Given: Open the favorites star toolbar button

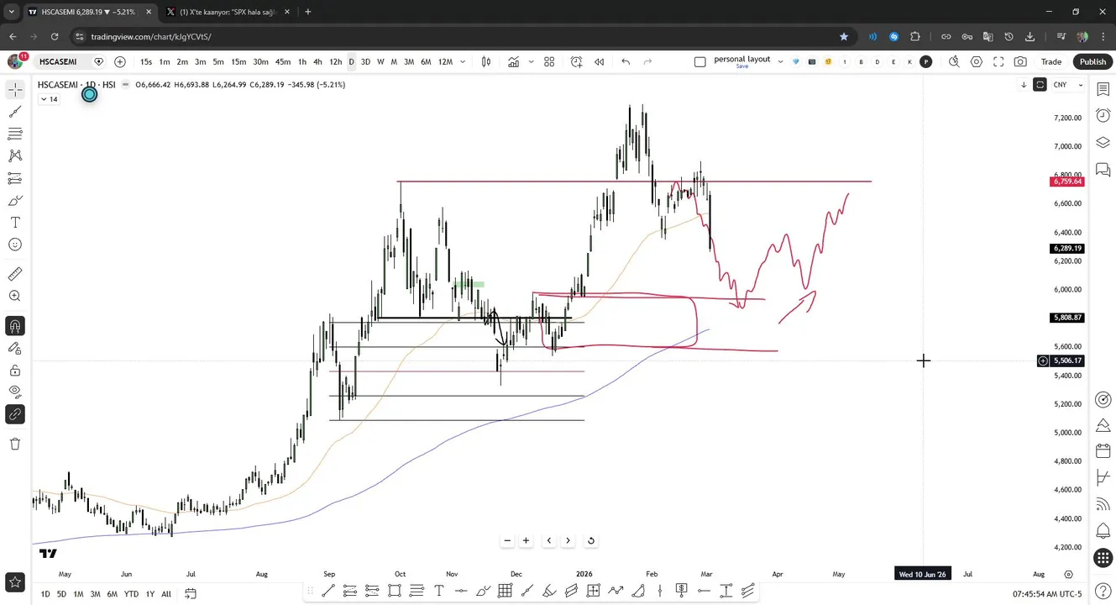Looking at the screenshot, I should (x=15, y=581).
